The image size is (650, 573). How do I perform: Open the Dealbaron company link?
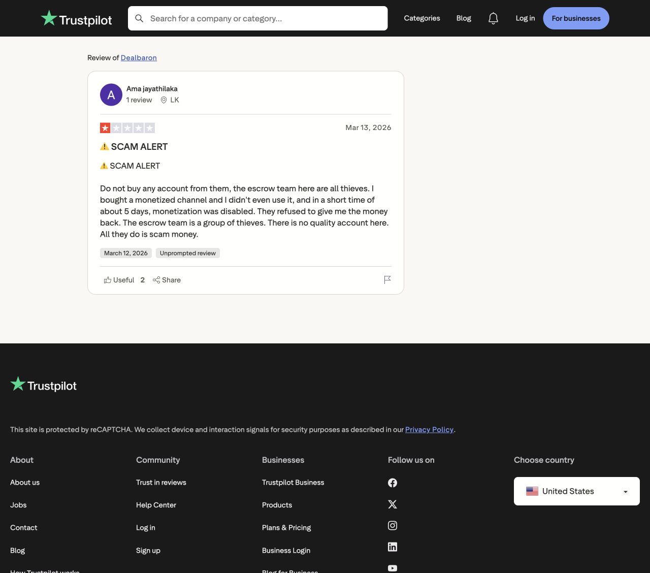coord(139,58)
